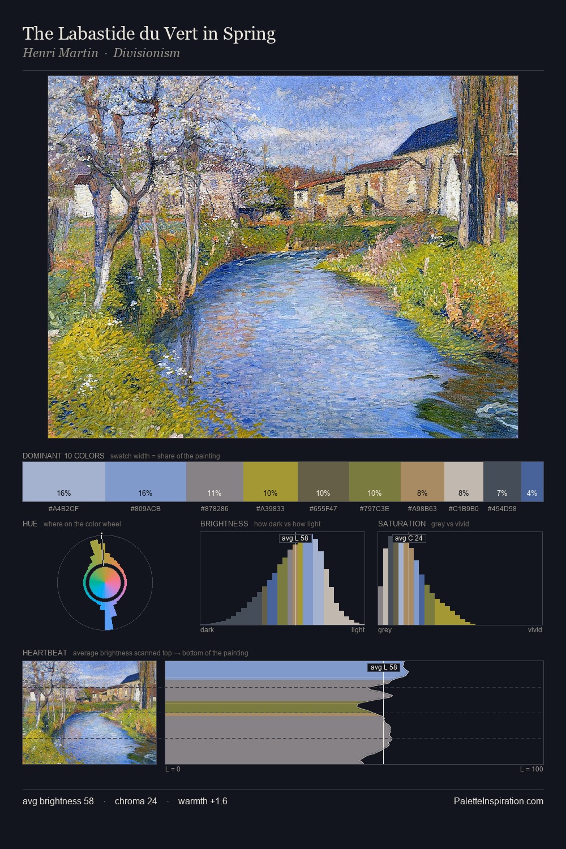566x849 pixels.
Task: Pick the medium blue 16% swatch (#809ACB)
Action: [x=145, y=482]
